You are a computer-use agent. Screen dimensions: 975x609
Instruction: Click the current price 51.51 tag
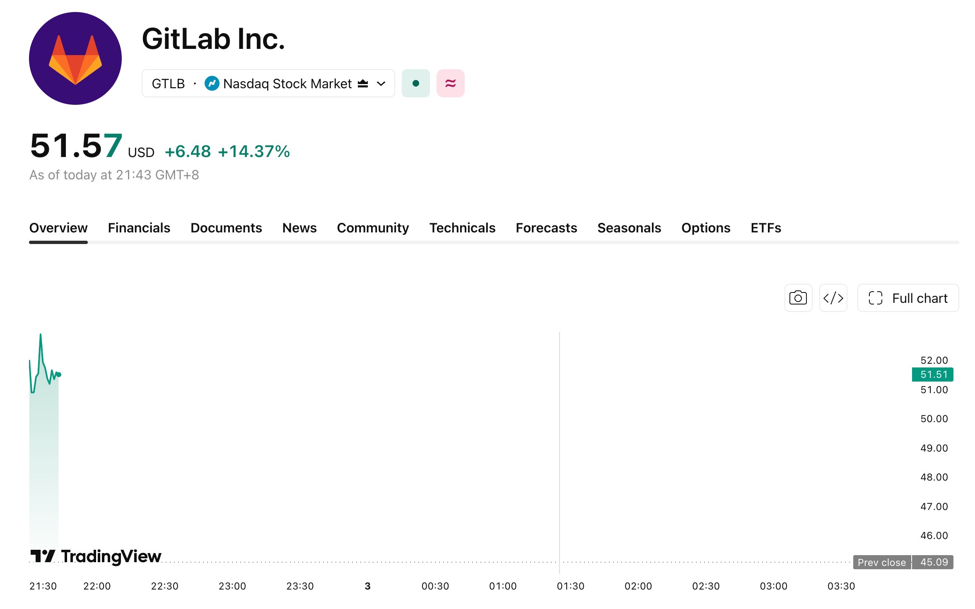(x=932, y=375)
